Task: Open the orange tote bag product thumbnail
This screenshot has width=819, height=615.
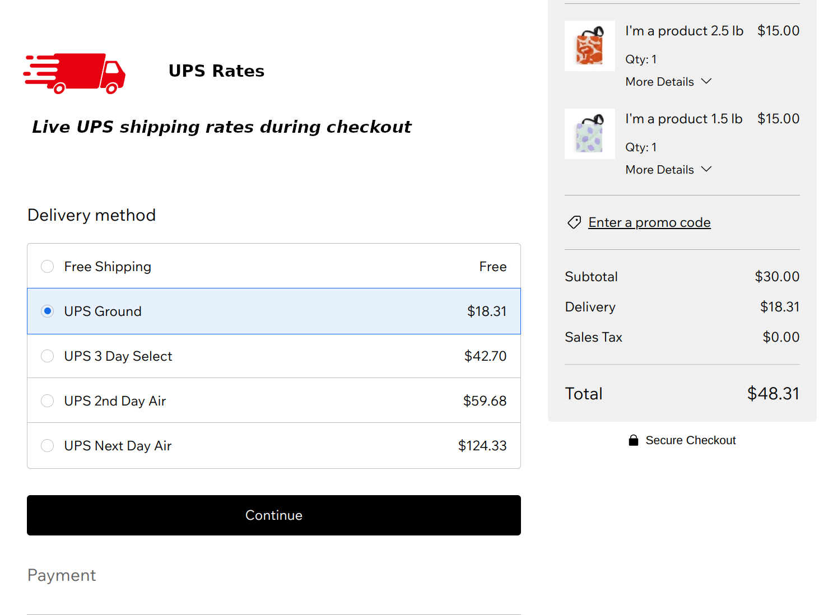Action: [x=590, y=46]
